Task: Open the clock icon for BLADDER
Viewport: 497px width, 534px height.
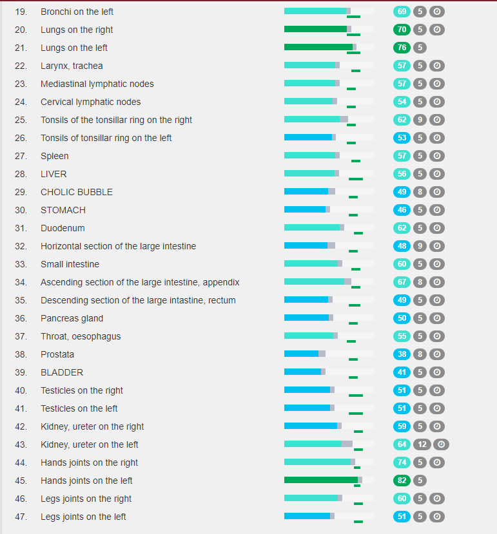Action: pyautogui.click(x=437, y=372)
